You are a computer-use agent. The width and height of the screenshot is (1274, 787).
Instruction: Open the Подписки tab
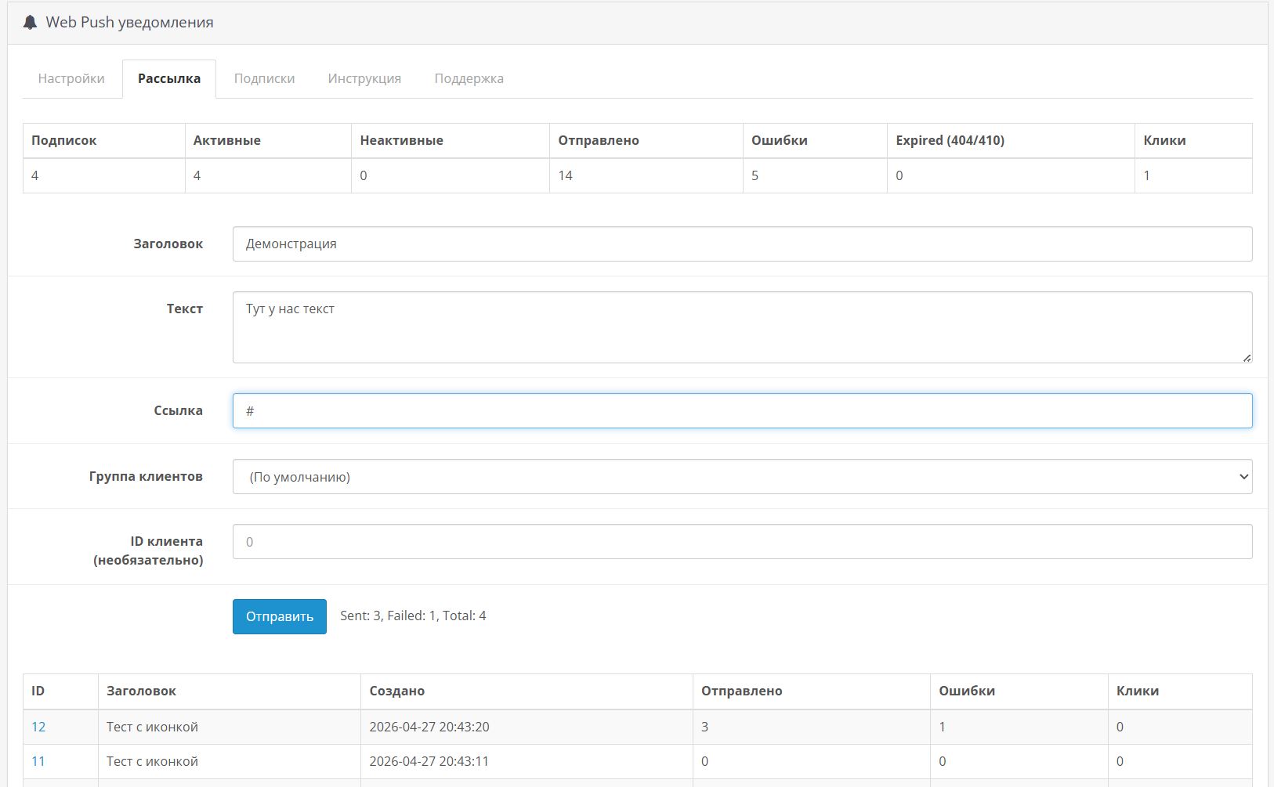pyautogui.click(x=264, y=78)
